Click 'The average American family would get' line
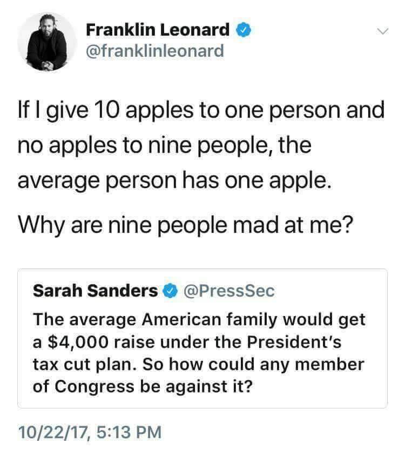 pyautogui.click(x=199, y=319)
